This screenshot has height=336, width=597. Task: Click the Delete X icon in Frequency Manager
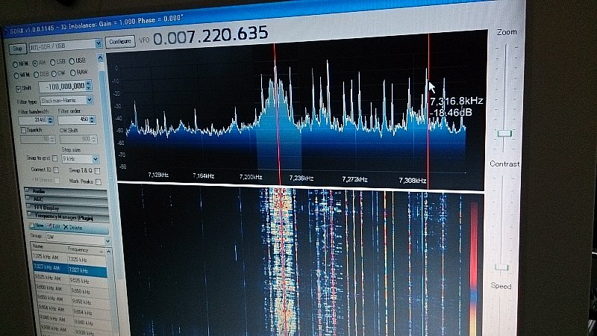66,227
